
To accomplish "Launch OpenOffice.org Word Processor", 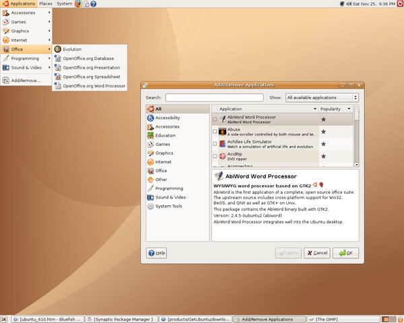I will 90,85.
